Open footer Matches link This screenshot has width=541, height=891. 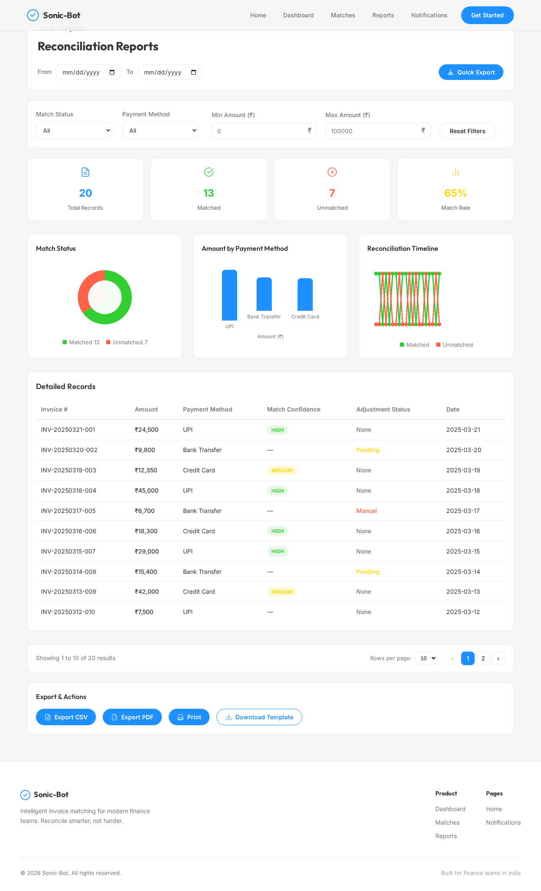pyautogui.click(x=447, y=822)
